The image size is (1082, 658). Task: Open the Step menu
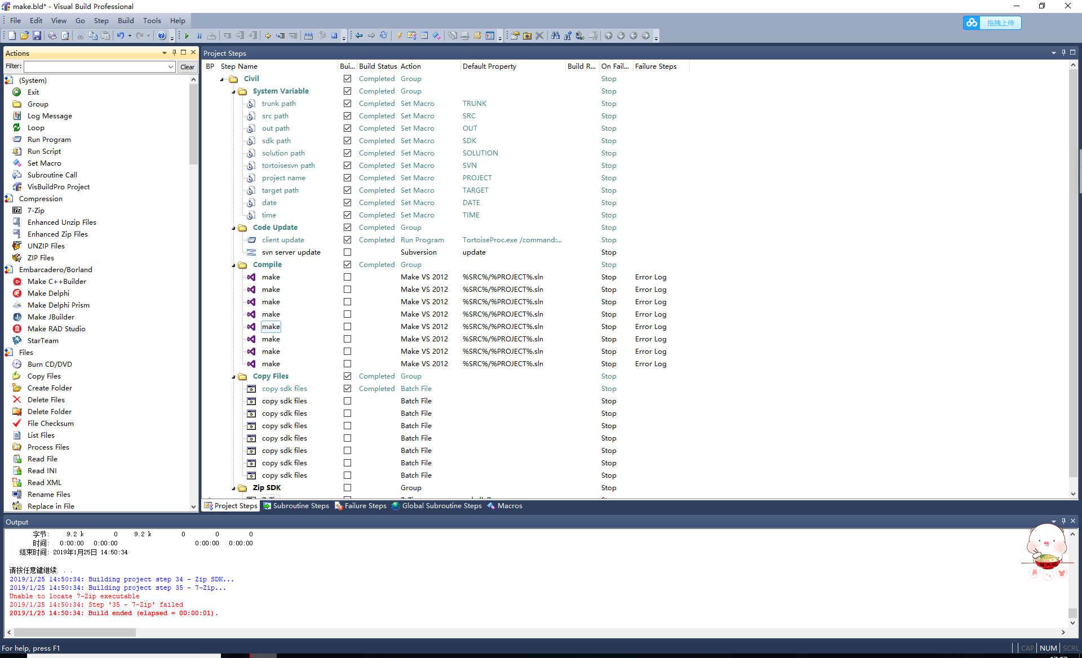pos(101,20)
